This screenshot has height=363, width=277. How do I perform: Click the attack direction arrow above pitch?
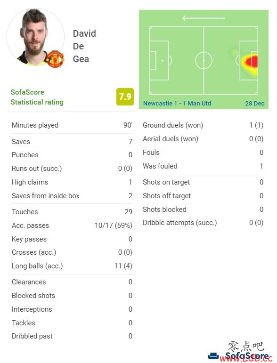(204, 18)
